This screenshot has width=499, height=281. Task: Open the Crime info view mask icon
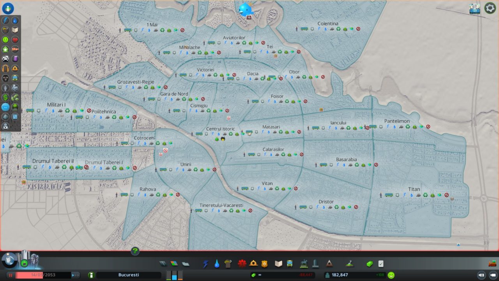5,78
